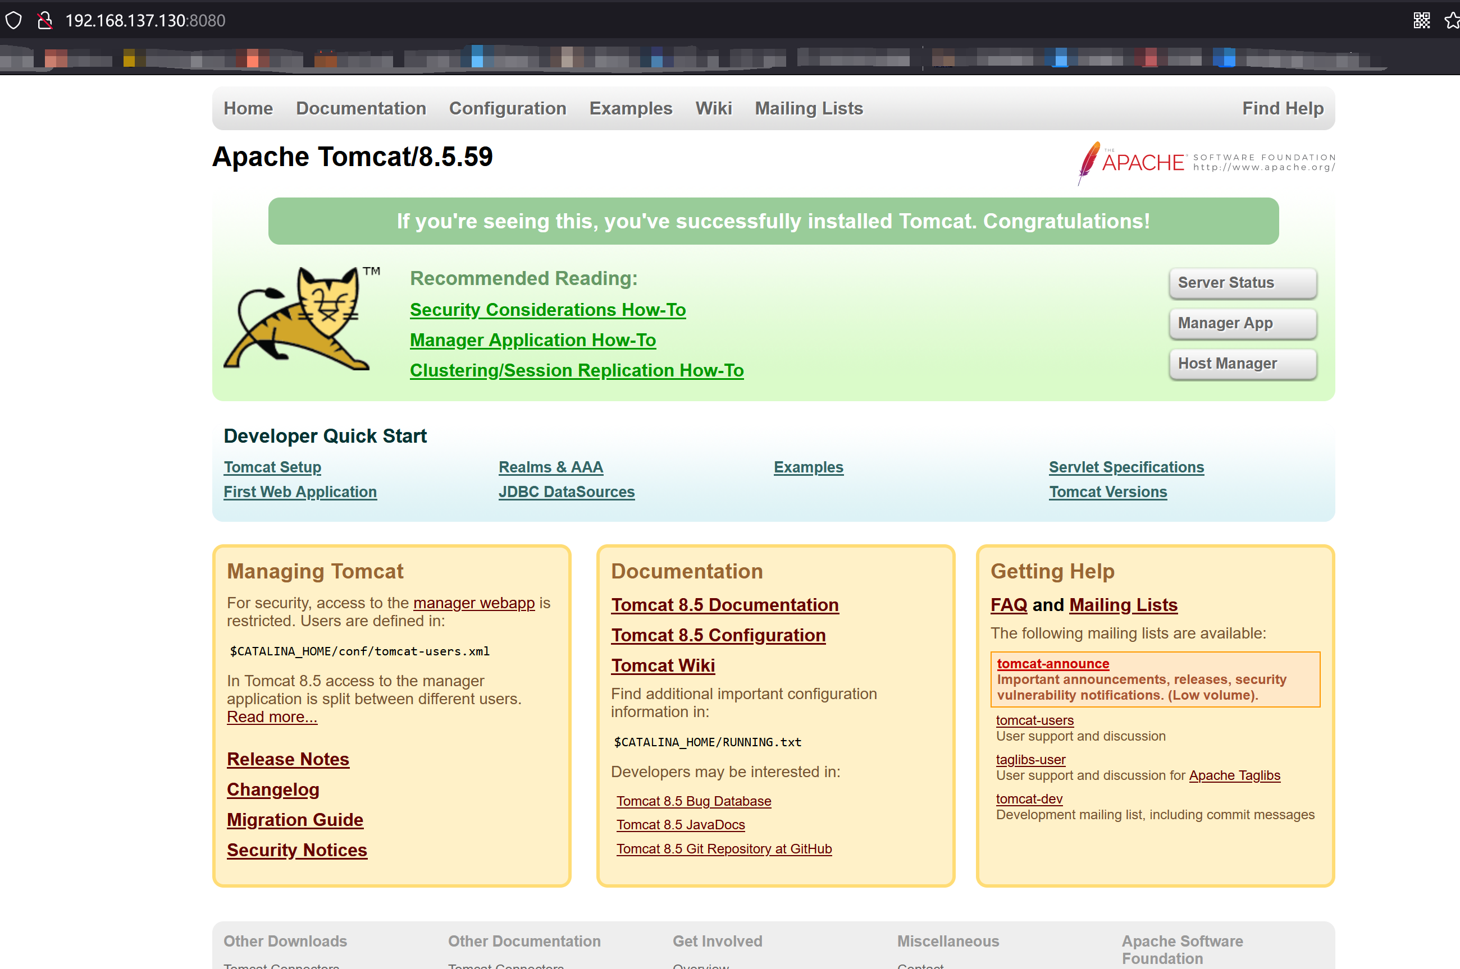Open Tomcat 8.5 JavaDocs link
The image size is (1460, 969).
pyautogui.click(x=680, y=824)
